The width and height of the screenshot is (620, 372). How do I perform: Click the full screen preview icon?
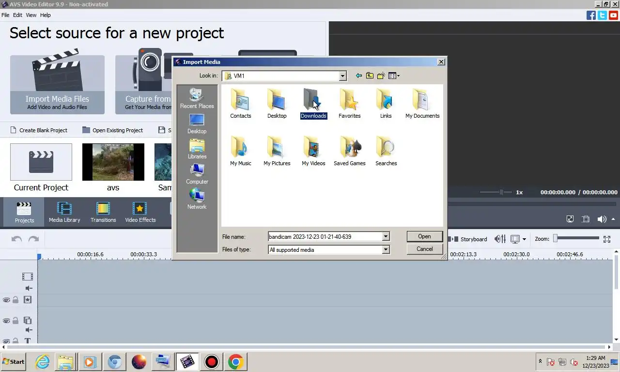[x=570, y=219]
